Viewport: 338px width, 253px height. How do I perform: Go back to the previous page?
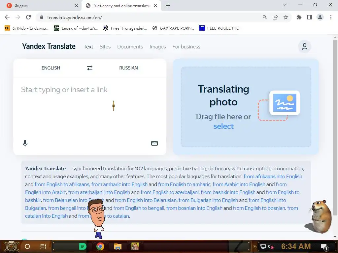coord(7,17)
